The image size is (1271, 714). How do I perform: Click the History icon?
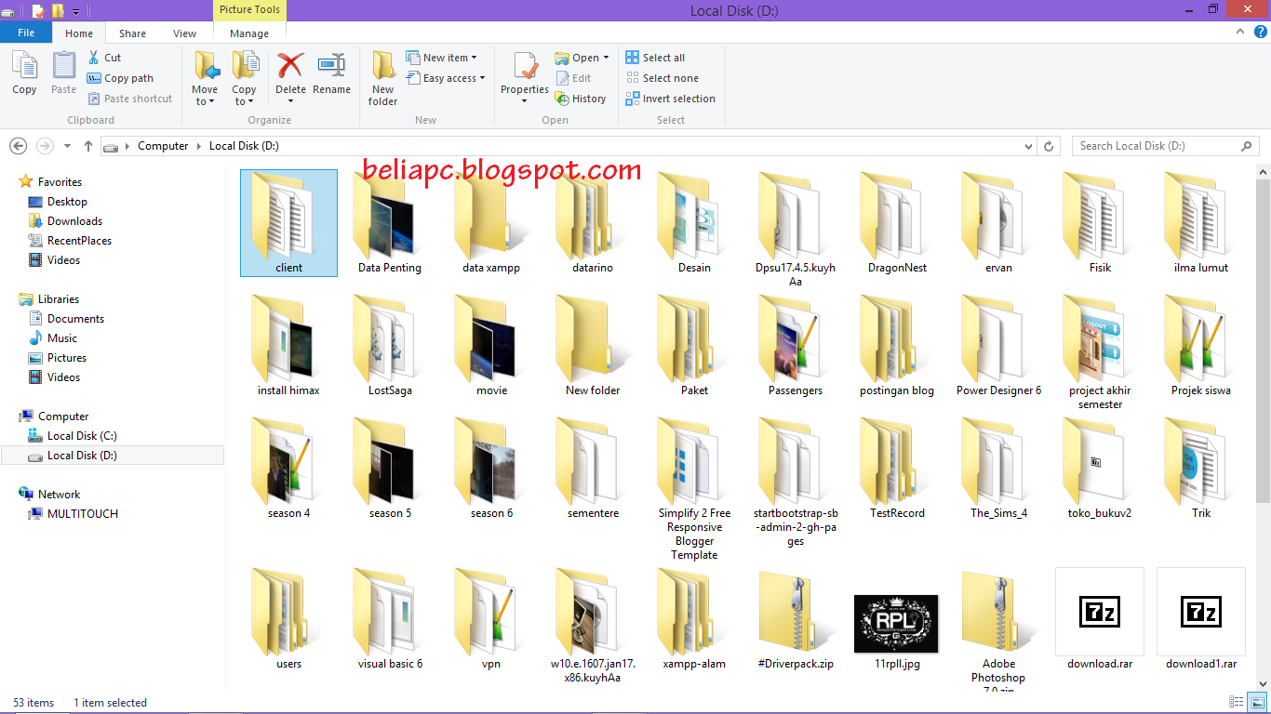582,98
